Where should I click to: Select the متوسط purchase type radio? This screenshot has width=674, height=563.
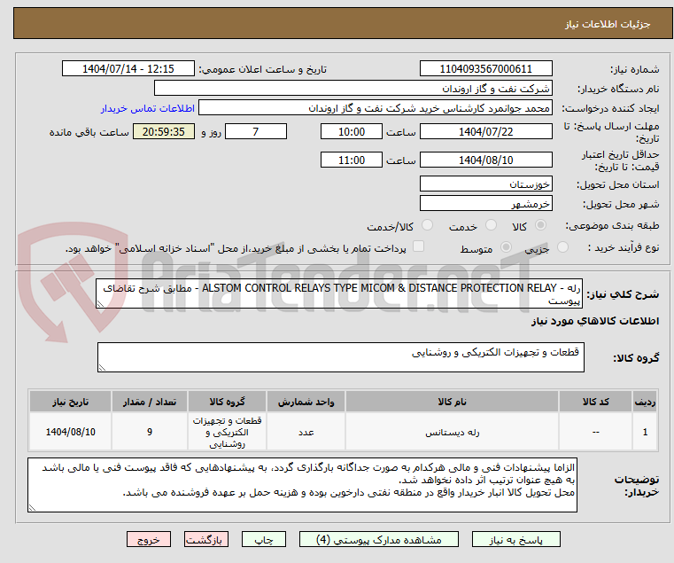[507, 247]
